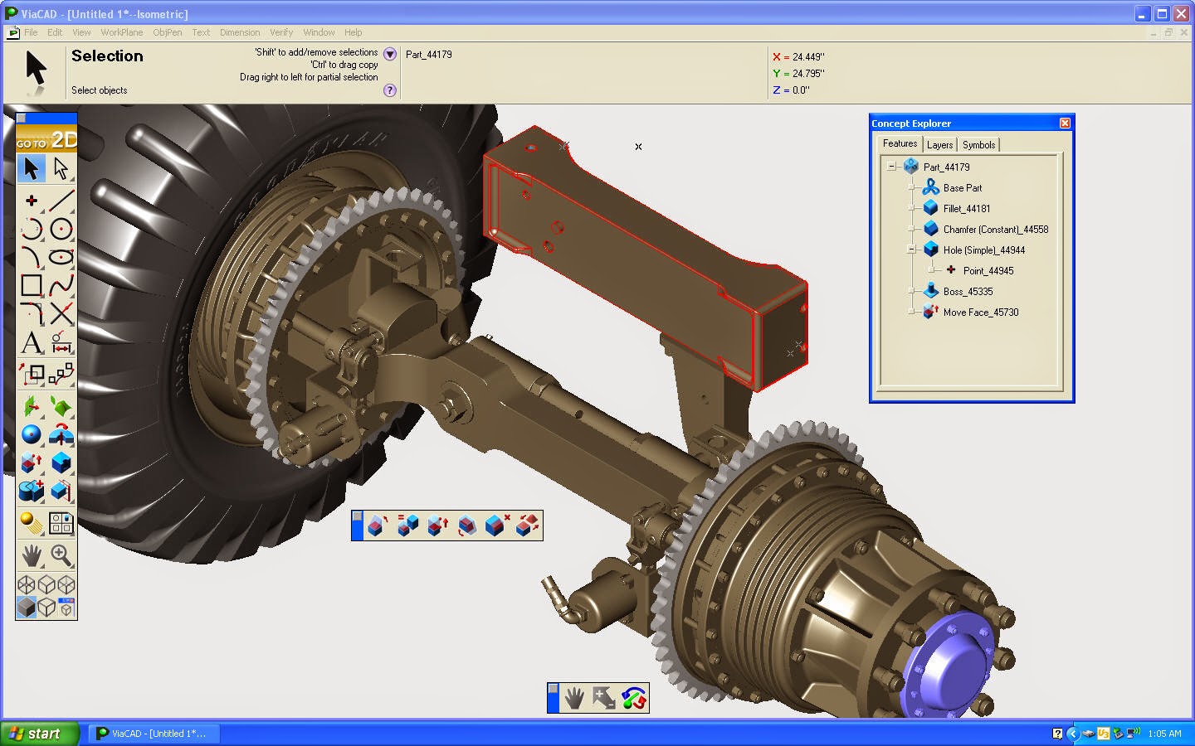Activate the magnifier Zoom tool

pyautogui.click(x=61, y=555)
